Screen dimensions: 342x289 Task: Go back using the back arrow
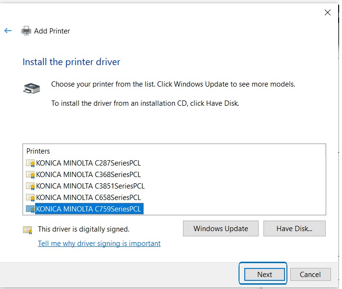(8, 31)
